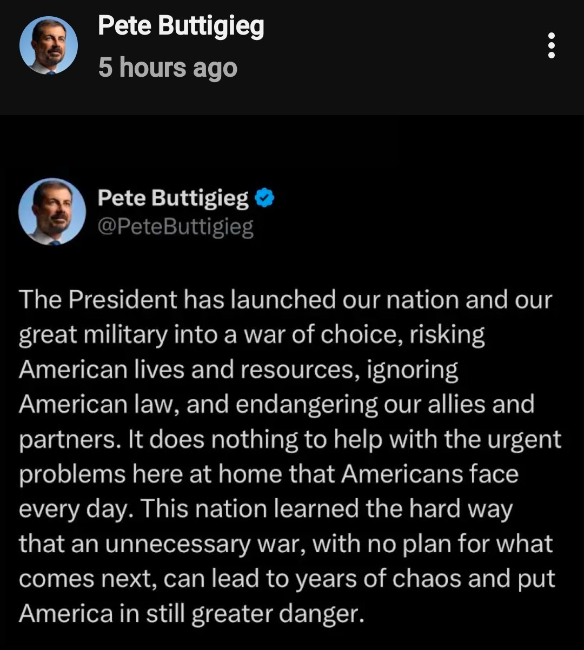Click the blue verified checkmark badge
Image resolution: width=584 pixels, height=650 pixels.
click(x=264, y=198)
